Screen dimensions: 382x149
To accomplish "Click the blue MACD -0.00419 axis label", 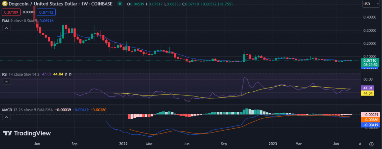I will pyautogui.click(x=370, y=125).
